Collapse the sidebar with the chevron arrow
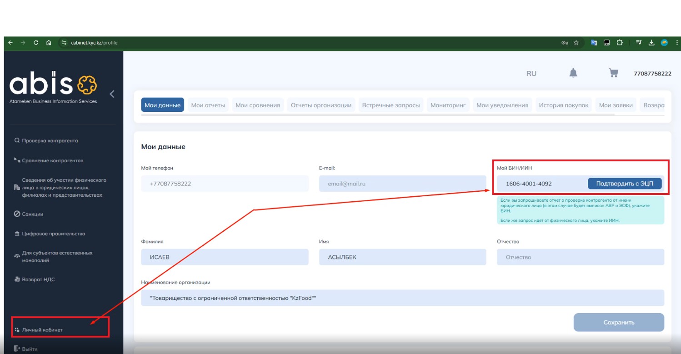The height and width of the screenshot is (354, 681). click(112, 94)
